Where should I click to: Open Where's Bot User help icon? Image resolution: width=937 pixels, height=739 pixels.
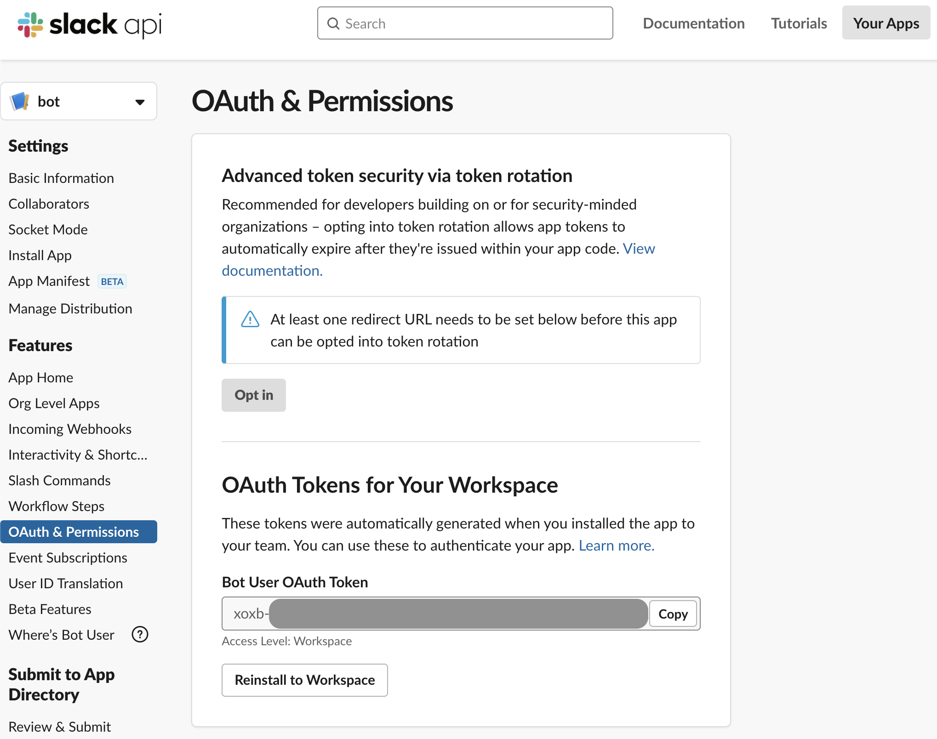click(x=140, y=634)
